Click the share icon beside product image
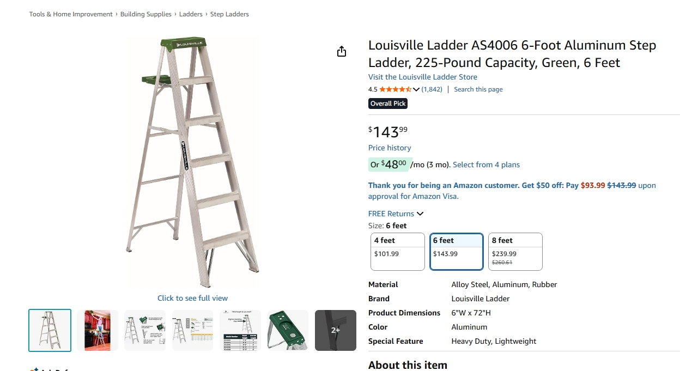 tap(342, 51)
